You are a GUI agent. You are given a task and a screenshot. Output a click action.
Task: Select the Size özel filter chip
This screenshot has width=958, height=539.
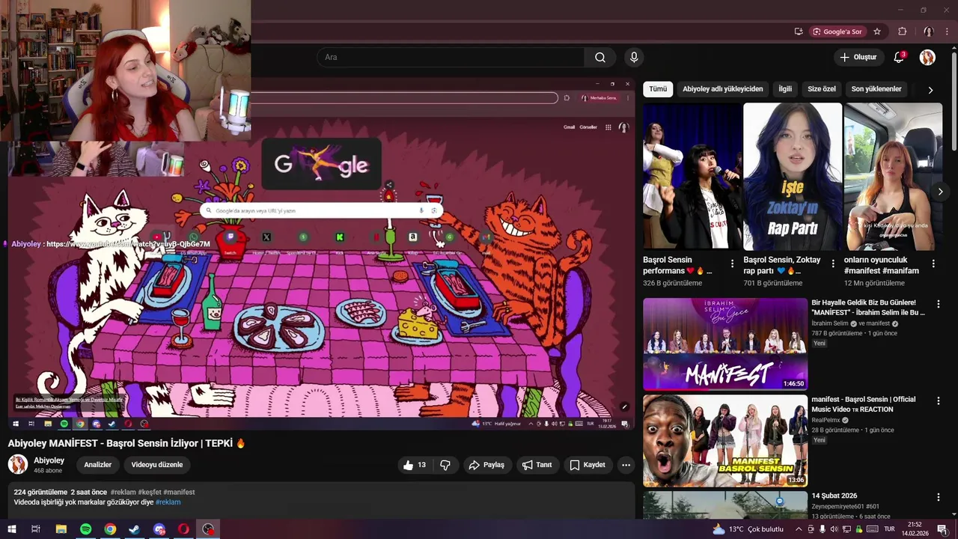tap(822, 89)
